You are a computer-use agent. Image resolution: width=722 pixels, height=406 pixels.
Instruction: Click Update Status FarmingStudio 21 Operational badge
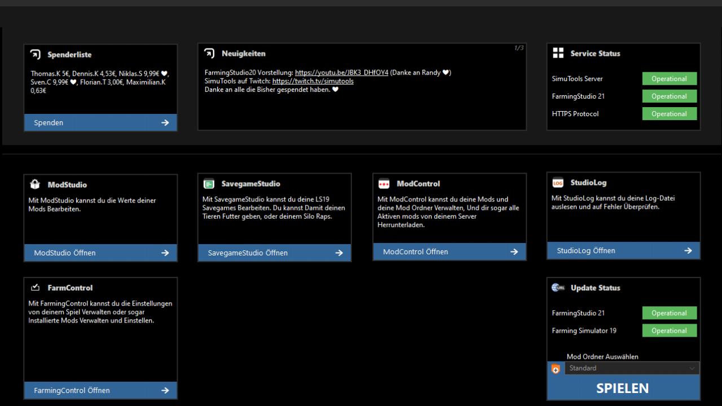670,313
